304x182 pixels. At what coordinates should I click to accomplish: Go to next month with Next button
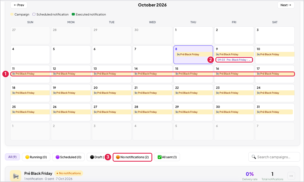click(x=286, y=5)
